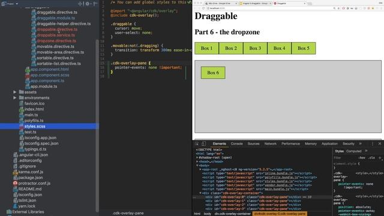Toggle DevTools inspect element picker icon
Image resolution: width=384 pixels, height=216 pixels.
point(197,144)
